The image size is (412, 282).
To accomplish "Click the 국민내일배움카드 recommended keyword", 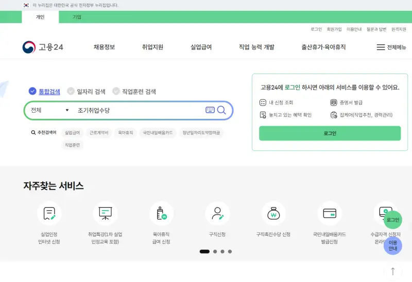I will [x=158, y=133].
